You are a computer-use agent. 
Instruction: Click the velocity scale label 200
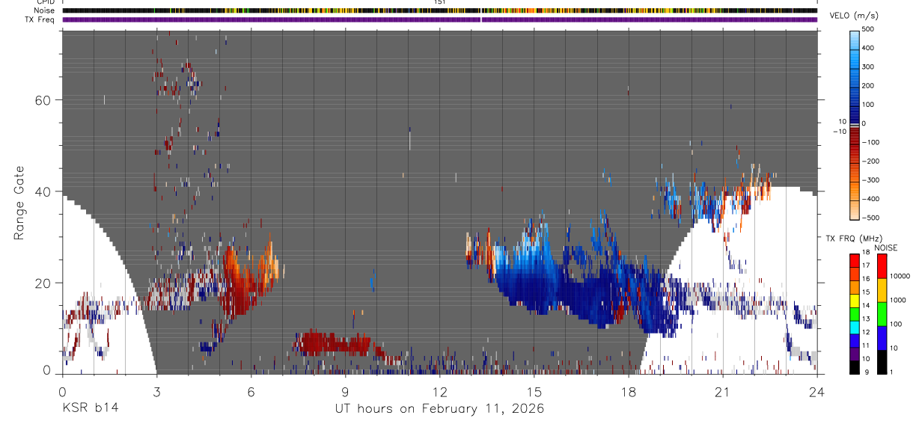tap(869, 85)
